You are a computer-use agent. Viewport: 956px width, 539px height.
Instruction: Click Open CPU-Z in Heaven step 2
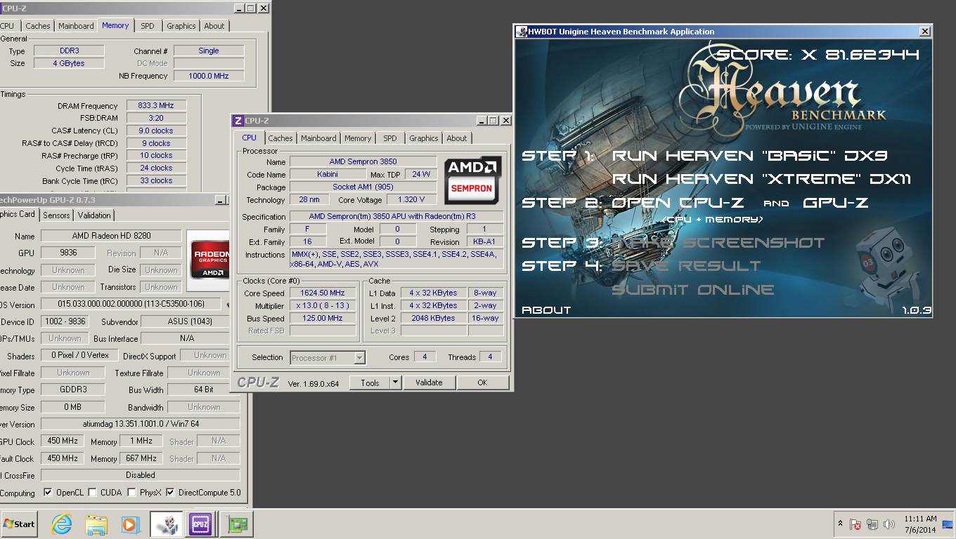coord(678,203)
